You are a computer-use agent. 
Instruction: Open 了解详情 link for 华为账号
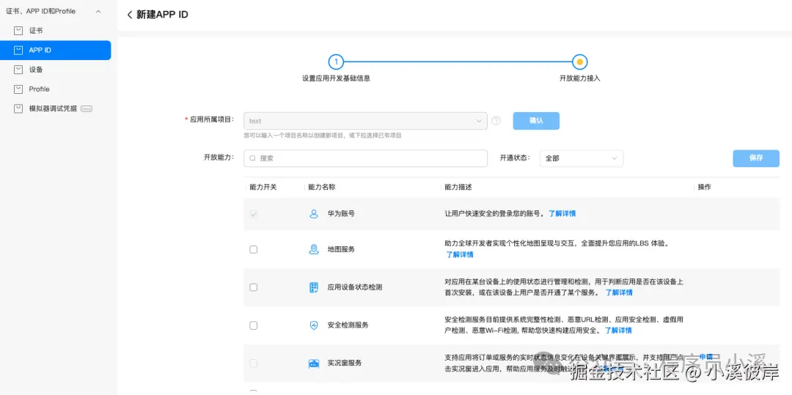[562, 214]
